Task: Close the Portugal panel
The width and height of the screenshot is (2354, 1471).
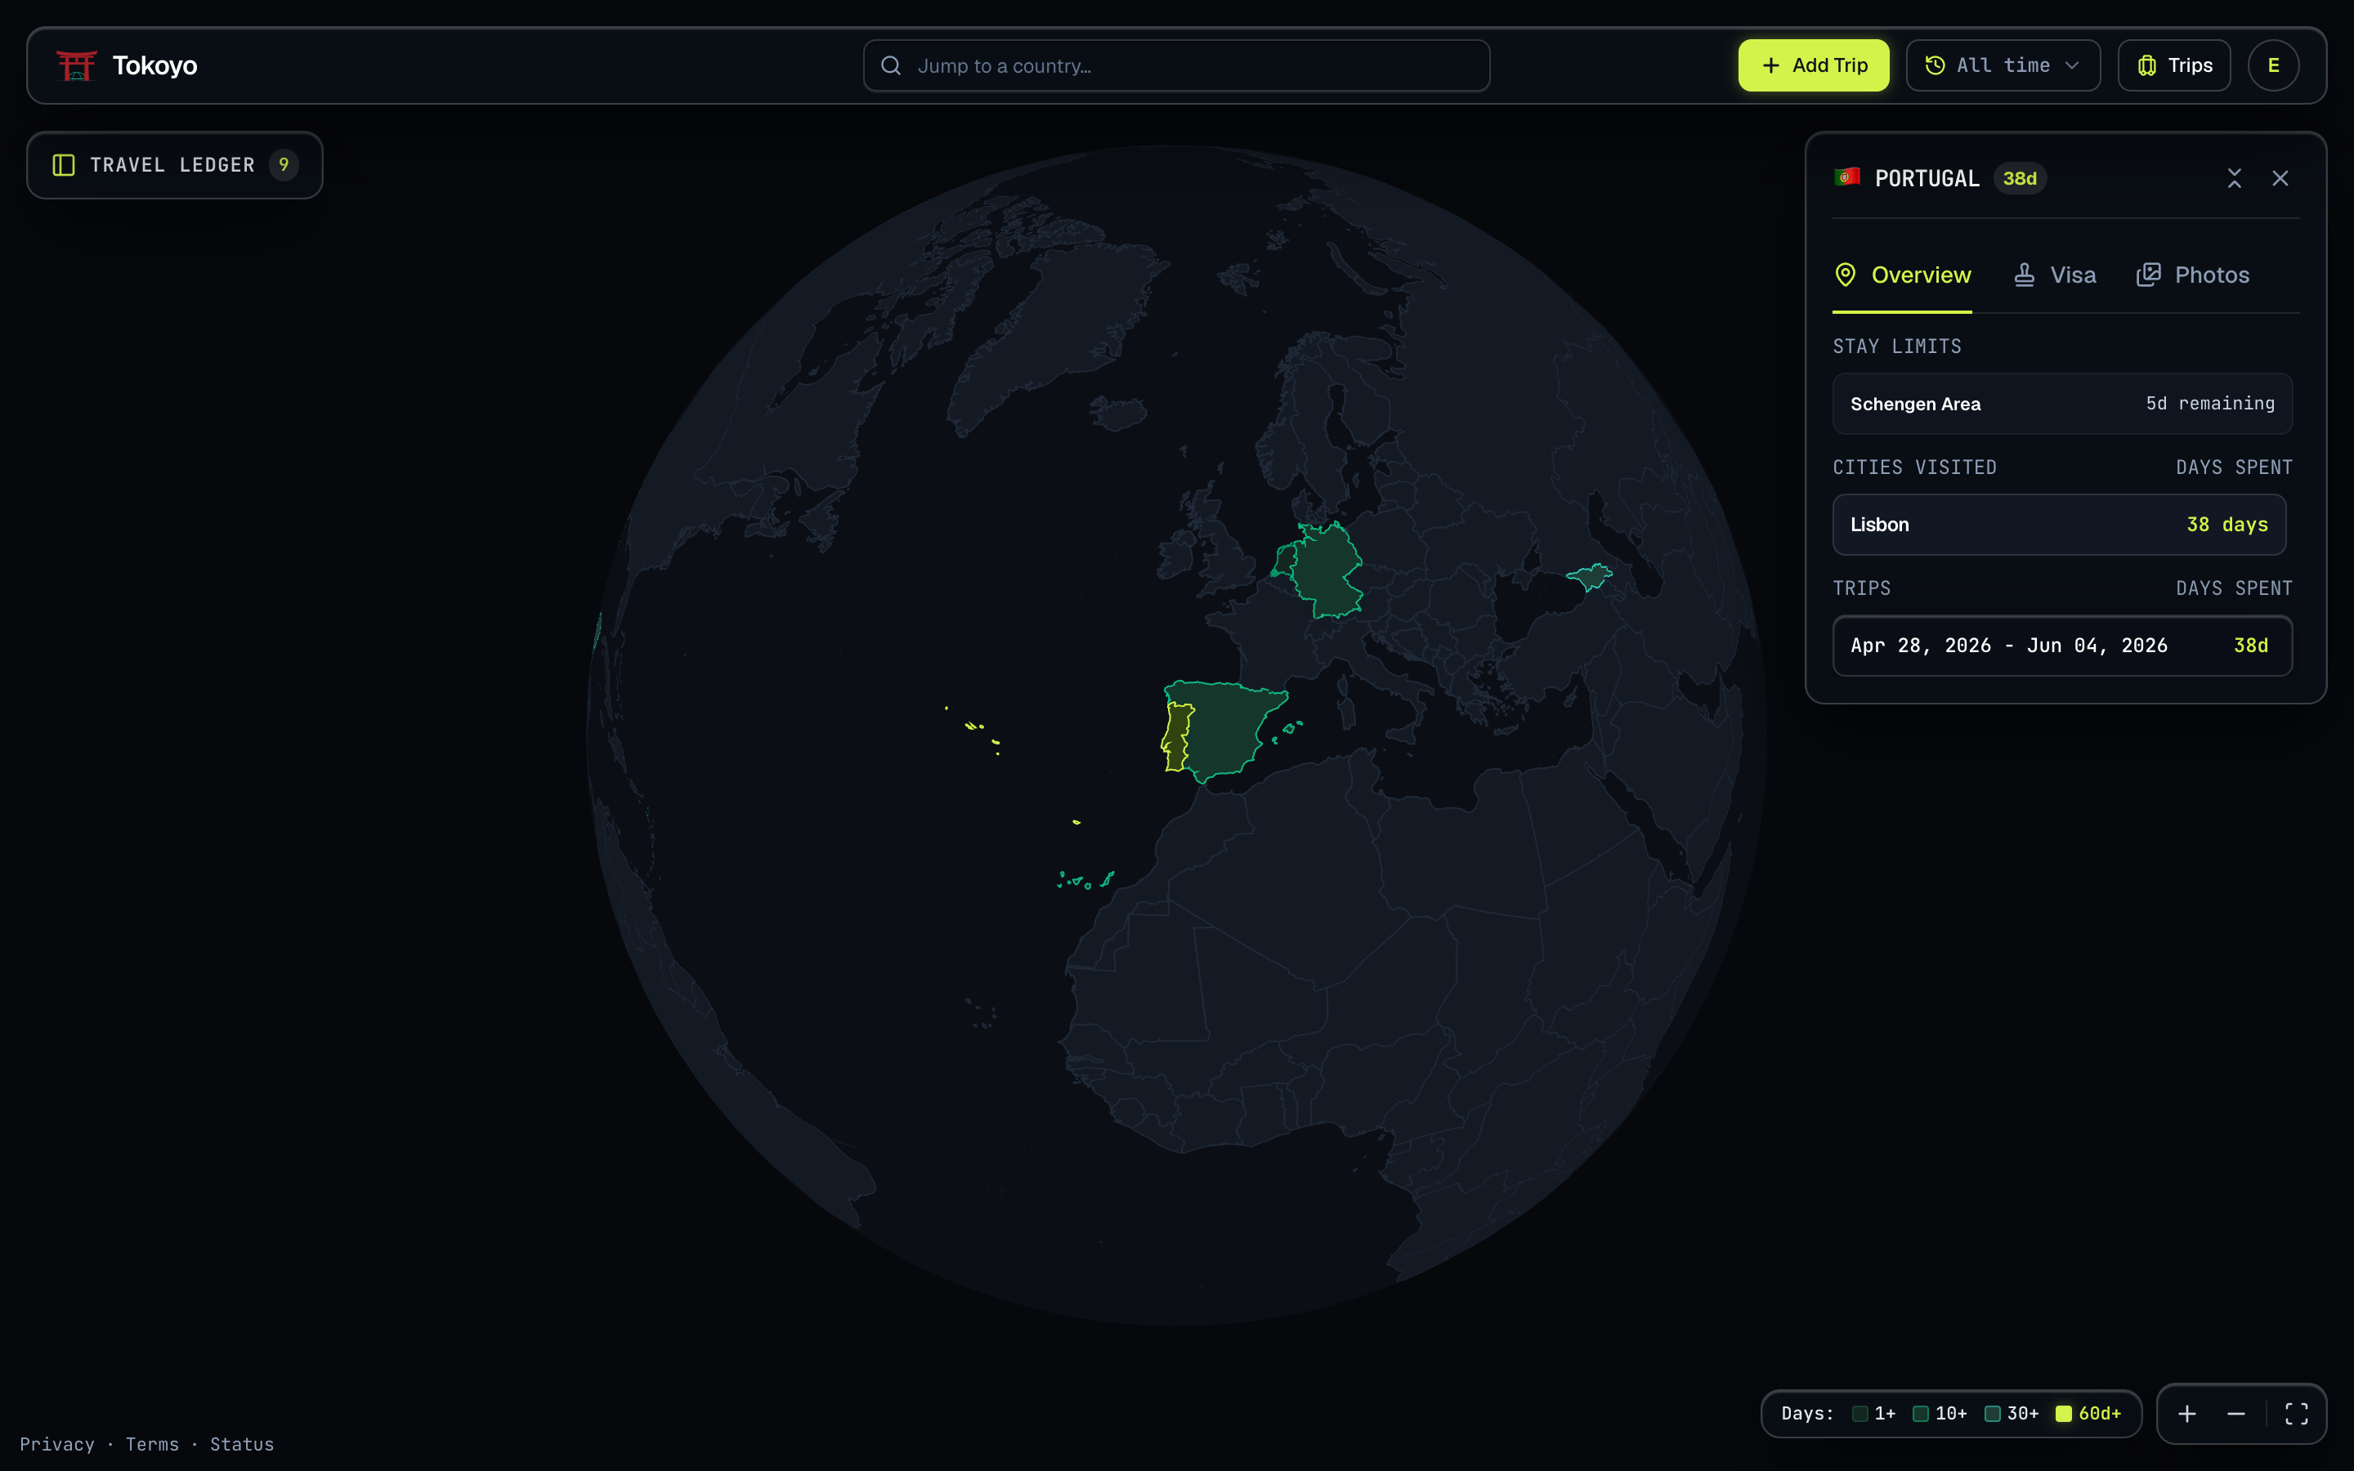Action: tap(2280, 178)
